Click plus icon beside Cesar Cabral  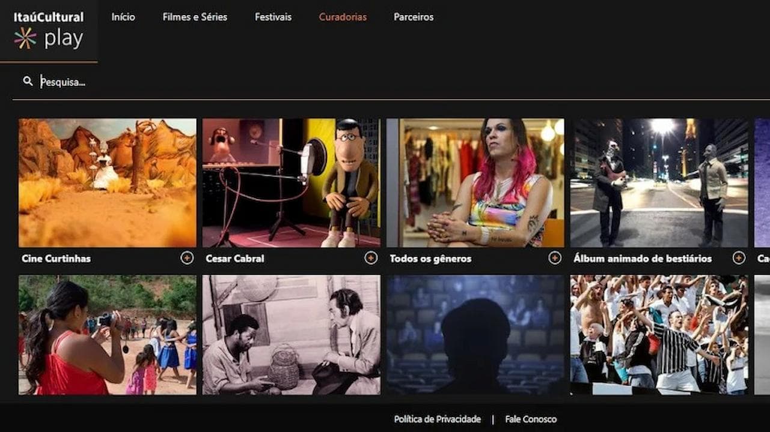tap(371, 258)
